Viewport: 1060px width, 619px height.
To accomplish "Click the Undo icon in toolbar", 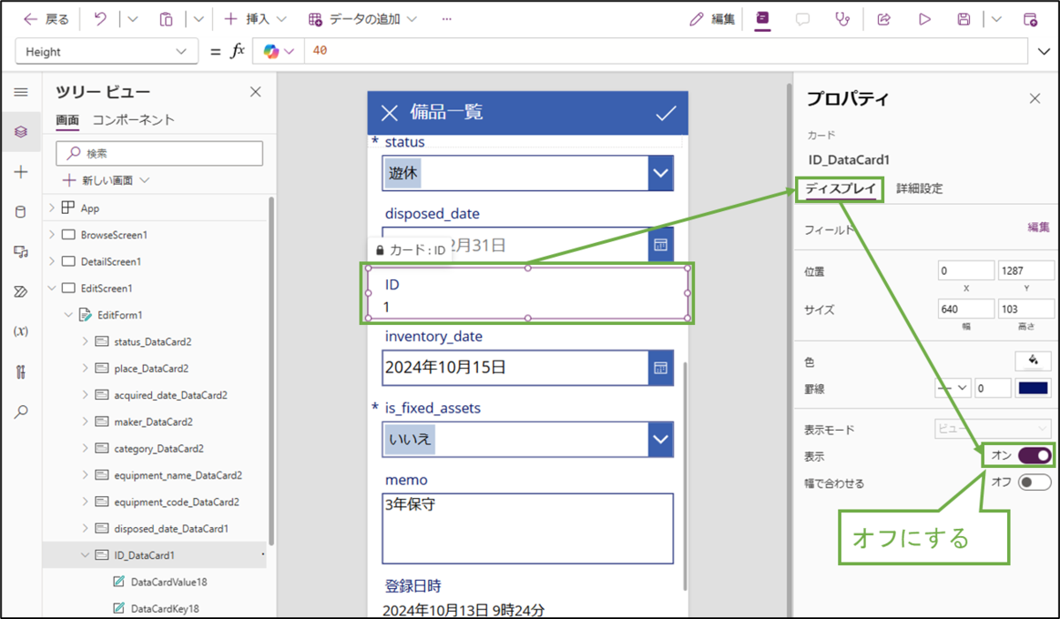I will (100, 19).
